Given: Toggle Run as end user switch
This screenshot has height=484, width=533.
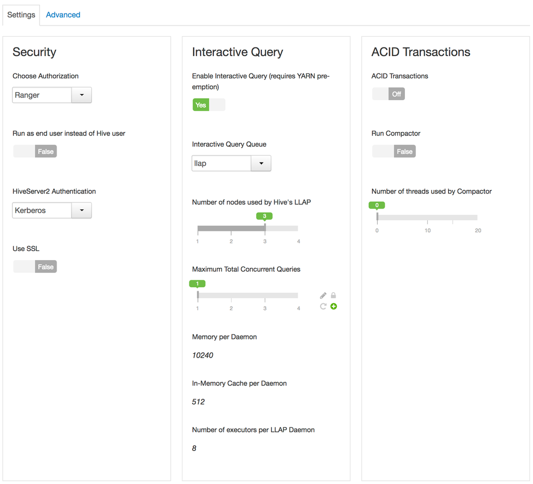Looking at the screenshot, I should coord(35,151).
